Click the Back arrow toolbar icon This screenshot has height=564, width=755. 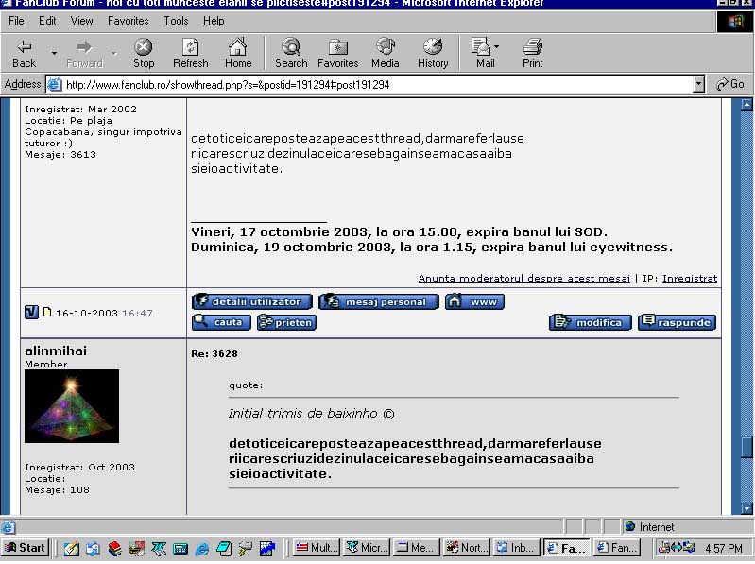[x=25, y=47]
